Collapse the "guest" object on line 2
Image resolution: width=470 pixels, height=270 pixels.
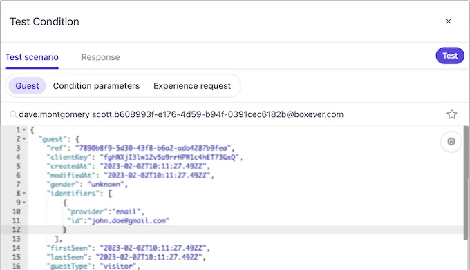(24, 139)
